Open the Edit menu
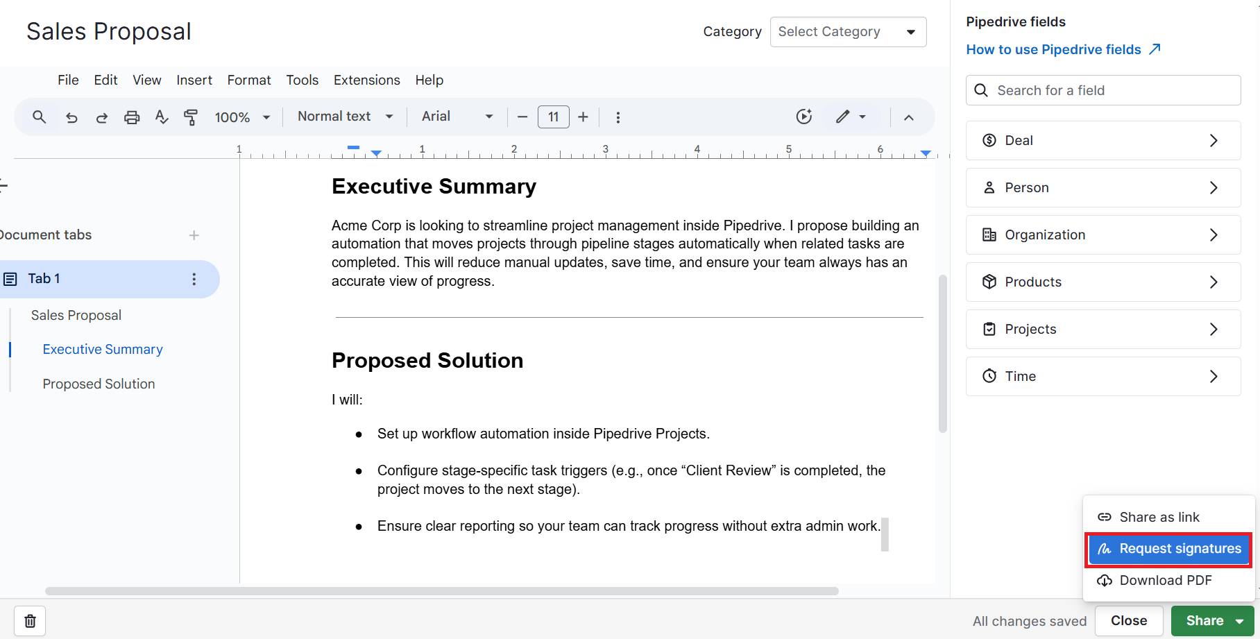 (105, 80)
